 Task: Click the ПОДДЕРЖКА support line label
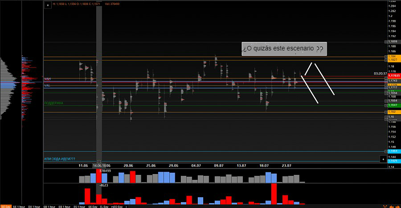tap(53, 103)
